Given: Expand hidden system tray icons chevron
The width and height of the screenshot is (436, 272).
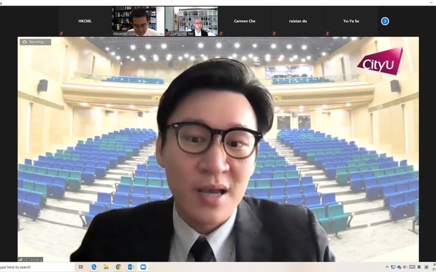Looking at the screenshot, I should pos(387,267).
